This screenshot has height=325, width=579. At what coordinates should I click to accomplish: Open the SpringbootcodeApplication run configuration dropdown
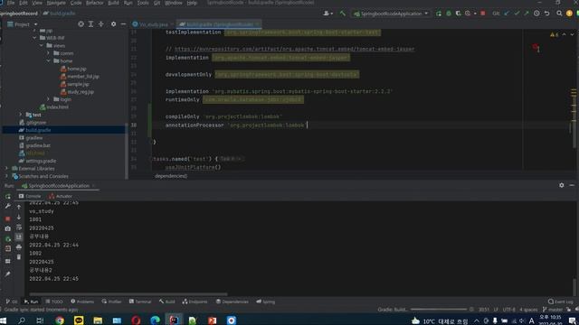coord(392,14)
